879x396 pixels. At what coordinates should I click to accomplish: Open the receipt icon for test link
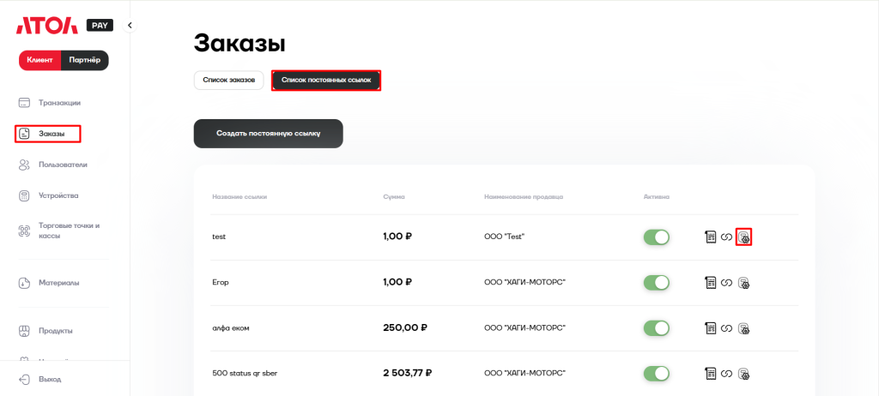point(711,237)
